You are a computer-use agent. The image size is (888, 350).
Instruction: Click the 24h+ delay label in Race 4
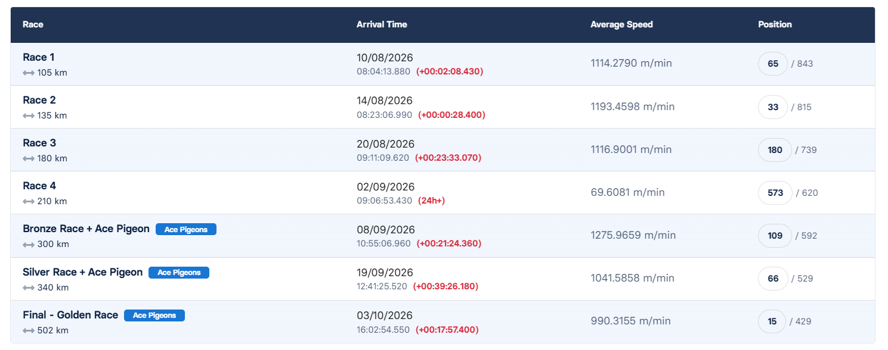pos(431,201)
